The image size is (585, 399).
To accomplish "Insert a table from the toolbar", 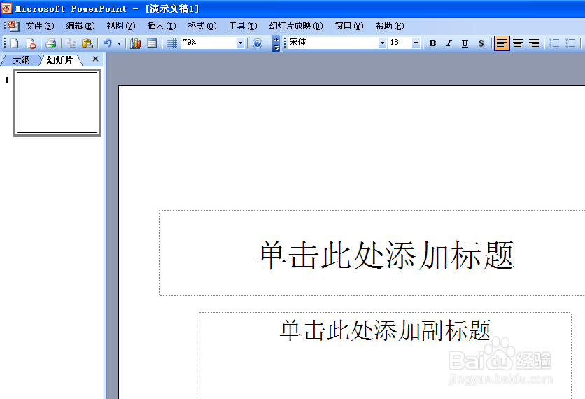I will (152, 43).
